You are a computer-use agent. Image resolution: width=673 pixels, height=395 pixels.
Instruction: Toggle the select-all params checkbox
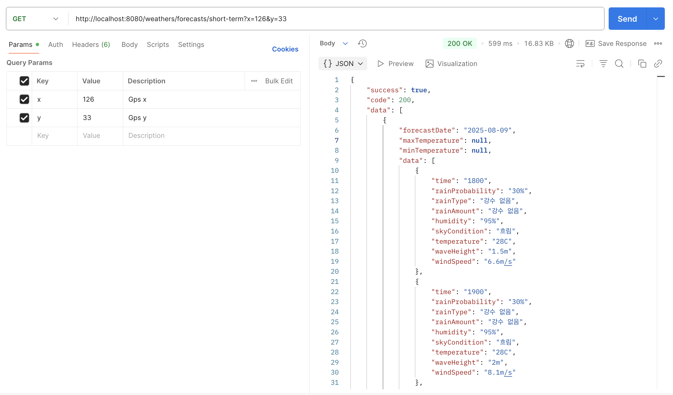click(24, 81)
